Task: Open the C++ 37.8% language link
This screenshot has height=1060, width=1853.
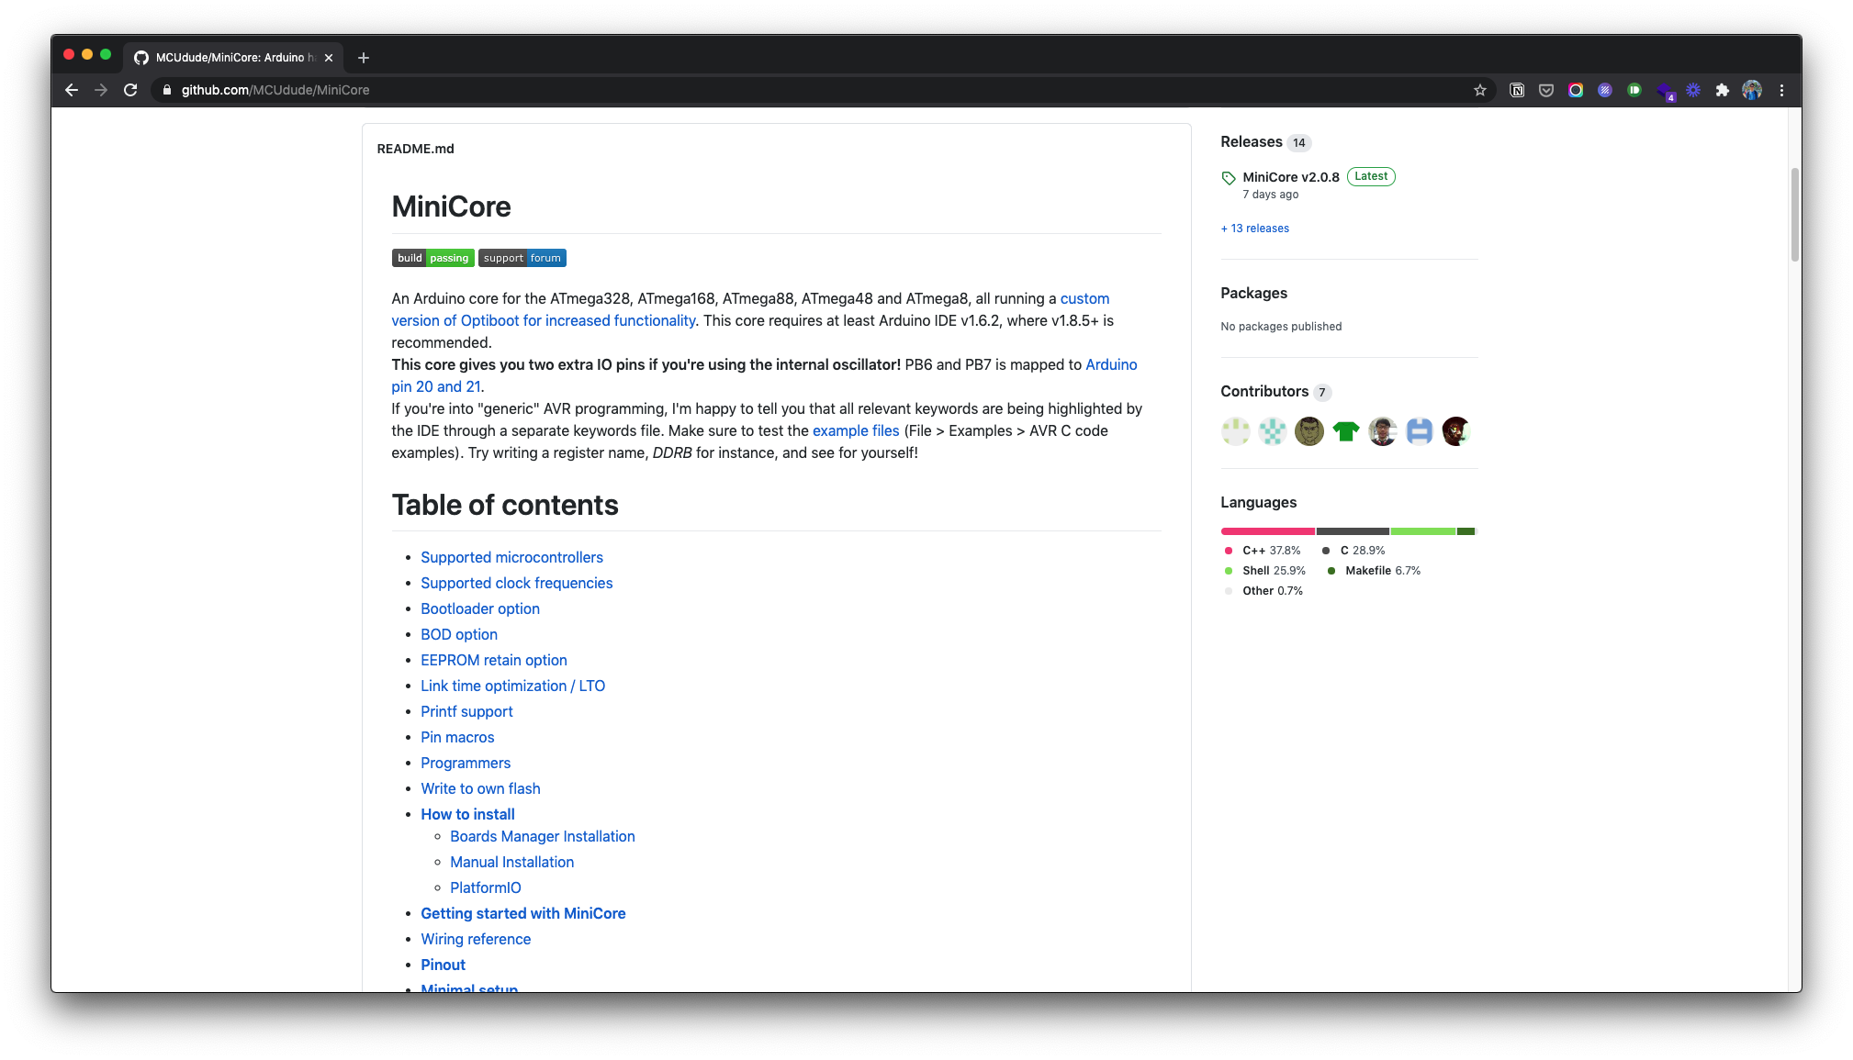Action: click(x=1263, y=551)
